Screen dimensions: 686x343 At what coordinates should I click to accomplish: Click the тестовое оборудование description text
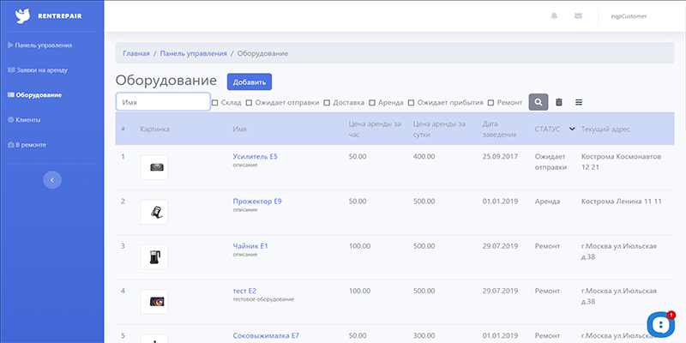263,299
